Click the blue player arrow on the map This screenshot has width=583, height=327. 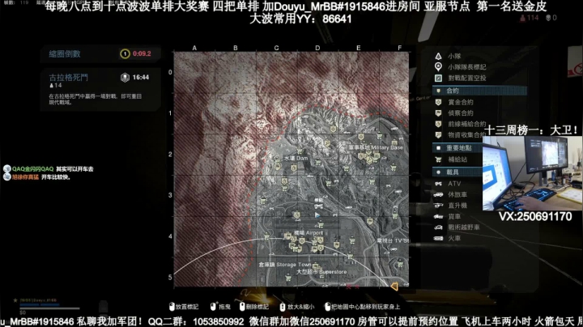(317, 215)
